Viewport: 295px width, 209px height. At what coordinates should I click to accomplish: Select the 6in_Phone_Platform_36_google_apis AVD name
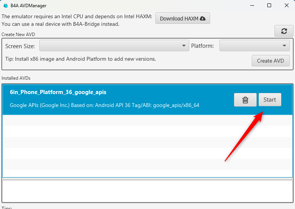[58, 92]
